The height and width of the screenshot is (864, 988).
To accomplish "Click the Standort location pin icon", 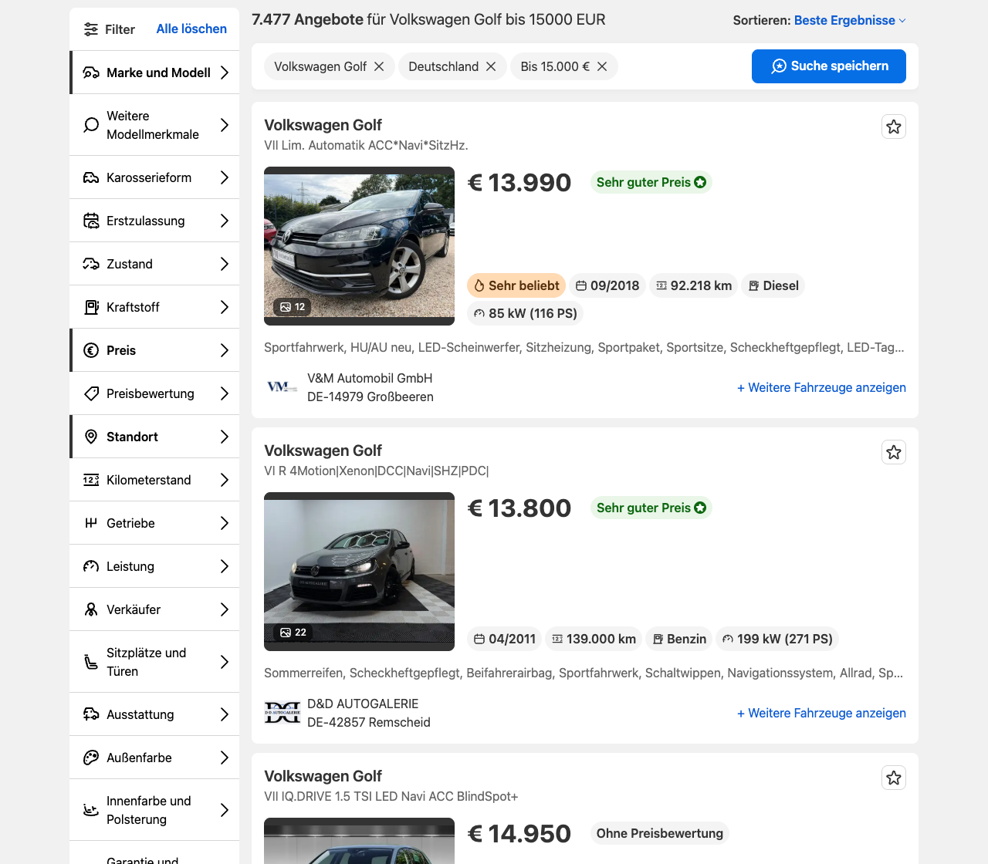I will pyautogui.click(x=91, y=437).
